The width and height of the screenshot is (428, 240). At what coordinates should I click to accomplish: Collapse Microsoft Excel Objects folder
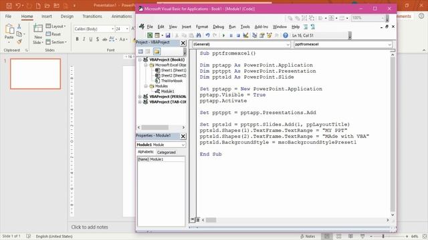146,65
